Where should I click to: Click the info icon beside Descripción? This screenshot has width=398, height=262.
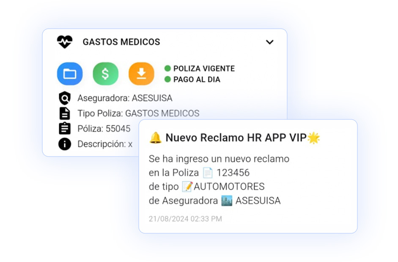(65, 144)
